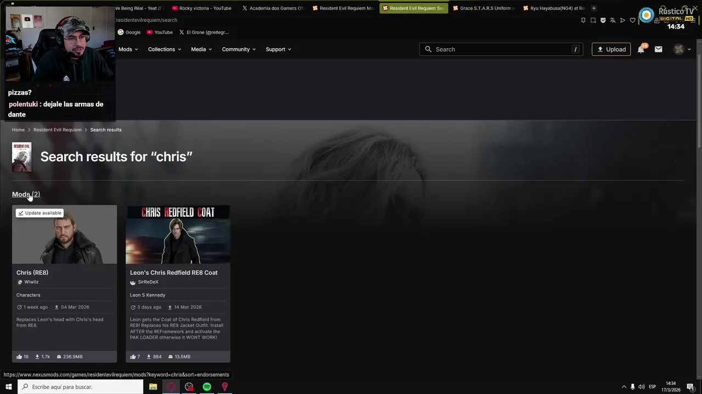Screen dimensions: 702x394
Task: Click the snapshot icon in address bar
Action: click(593, 20)
